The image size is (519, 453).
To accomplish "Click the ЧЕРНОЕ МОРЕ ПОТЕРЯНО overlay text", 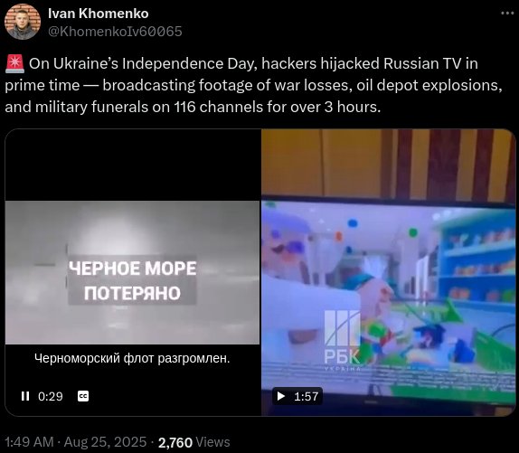I will (x=132, y=280).
